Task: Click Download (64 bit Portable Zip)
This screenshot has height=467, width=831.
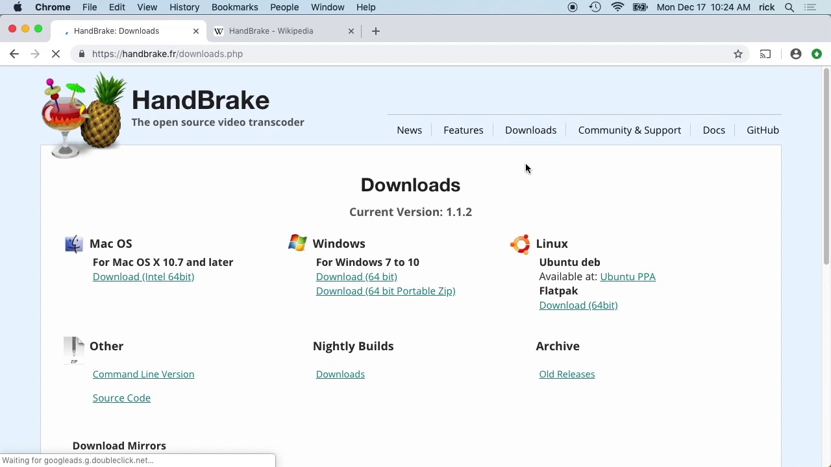Action: click(386, 291)
